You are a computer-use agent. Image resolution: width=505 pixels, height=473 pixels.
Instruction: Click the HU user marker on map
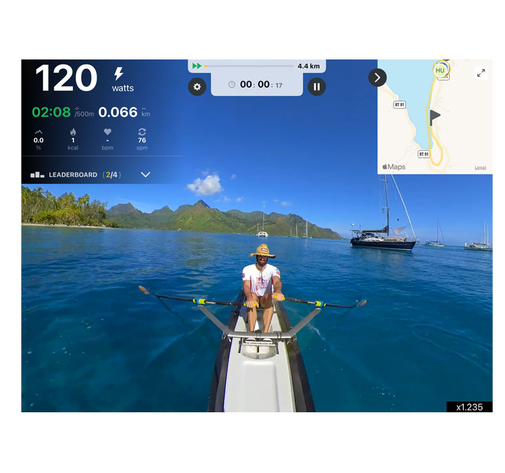click(x=440, y=70)
